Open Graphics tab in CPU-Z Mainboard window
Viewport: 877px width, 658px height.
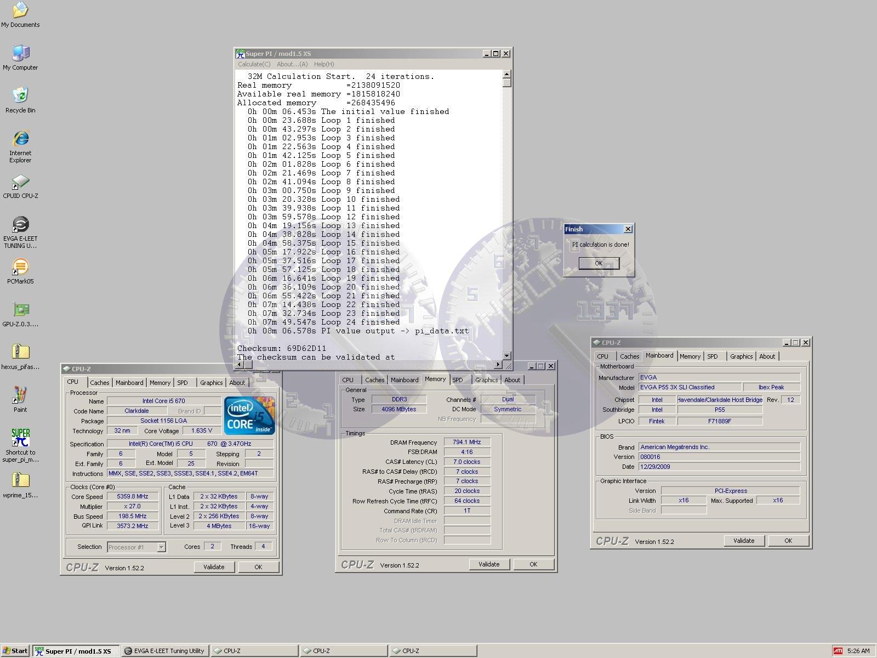[742, 356]
